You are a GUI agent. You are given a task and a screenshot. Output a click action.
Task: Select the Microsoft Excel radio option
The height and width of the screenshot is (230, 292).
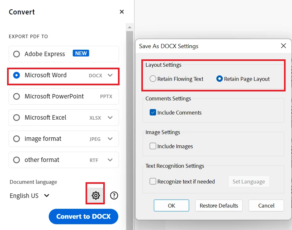(x=17, y=118)
